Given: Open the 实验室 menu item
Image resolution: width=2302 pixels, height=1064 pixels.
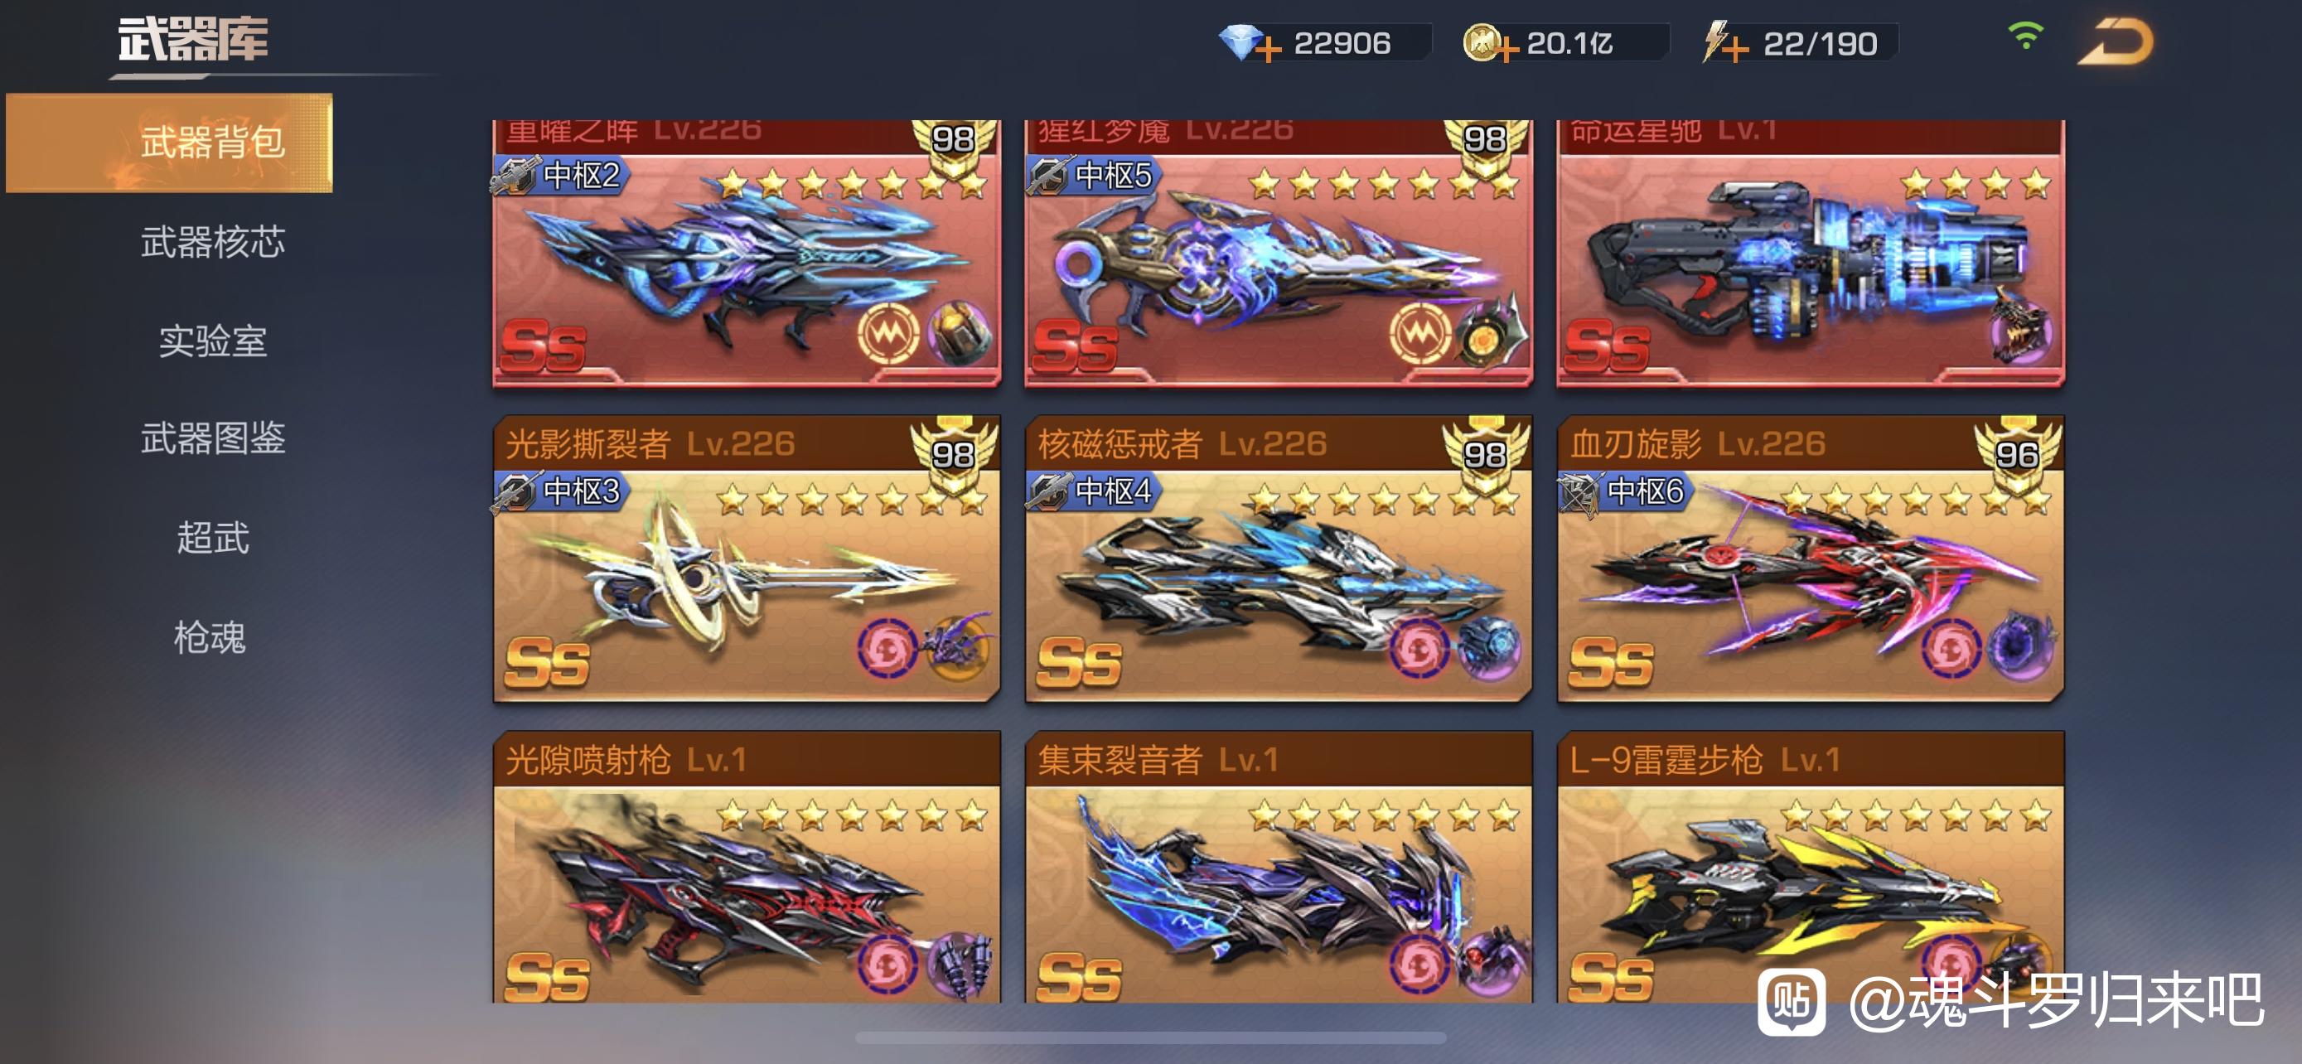Looking at the screenshot, I should click(213, 341).
